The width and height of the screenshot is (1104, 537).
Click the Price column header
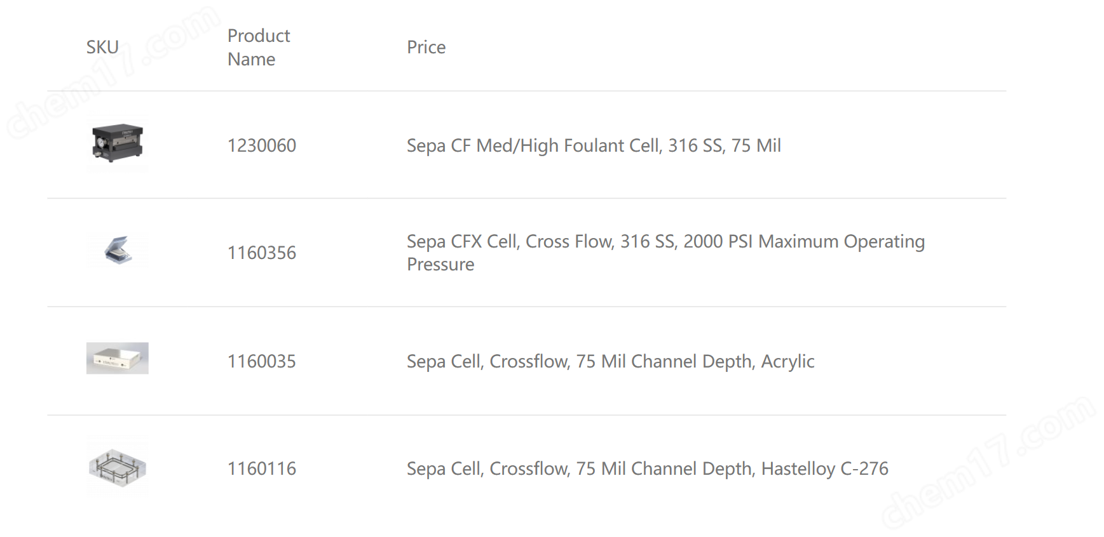pyautogui.click(x=426, y=47)
